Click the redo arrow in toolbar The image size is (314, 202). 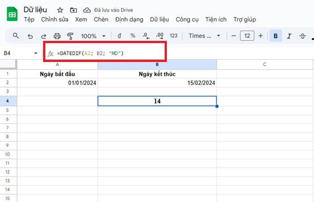coord(44,36)
